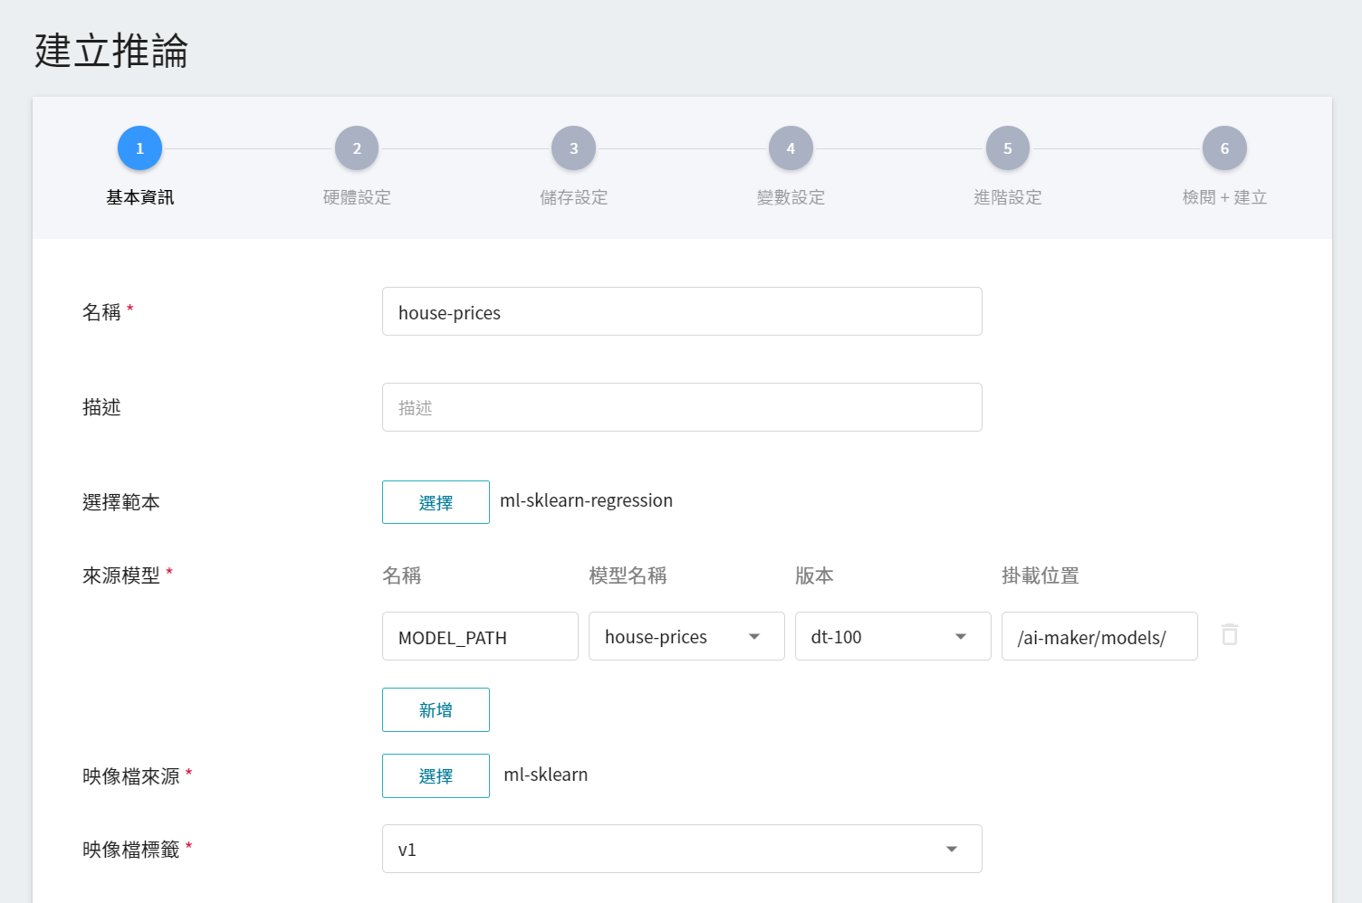Viewport: 1362px width, 903px height.
Task: Go to step 1 基本資訊 circle
Action: (139, 148)
